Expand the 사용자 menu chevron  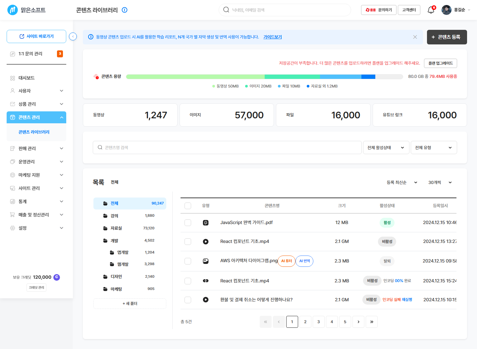62,91
